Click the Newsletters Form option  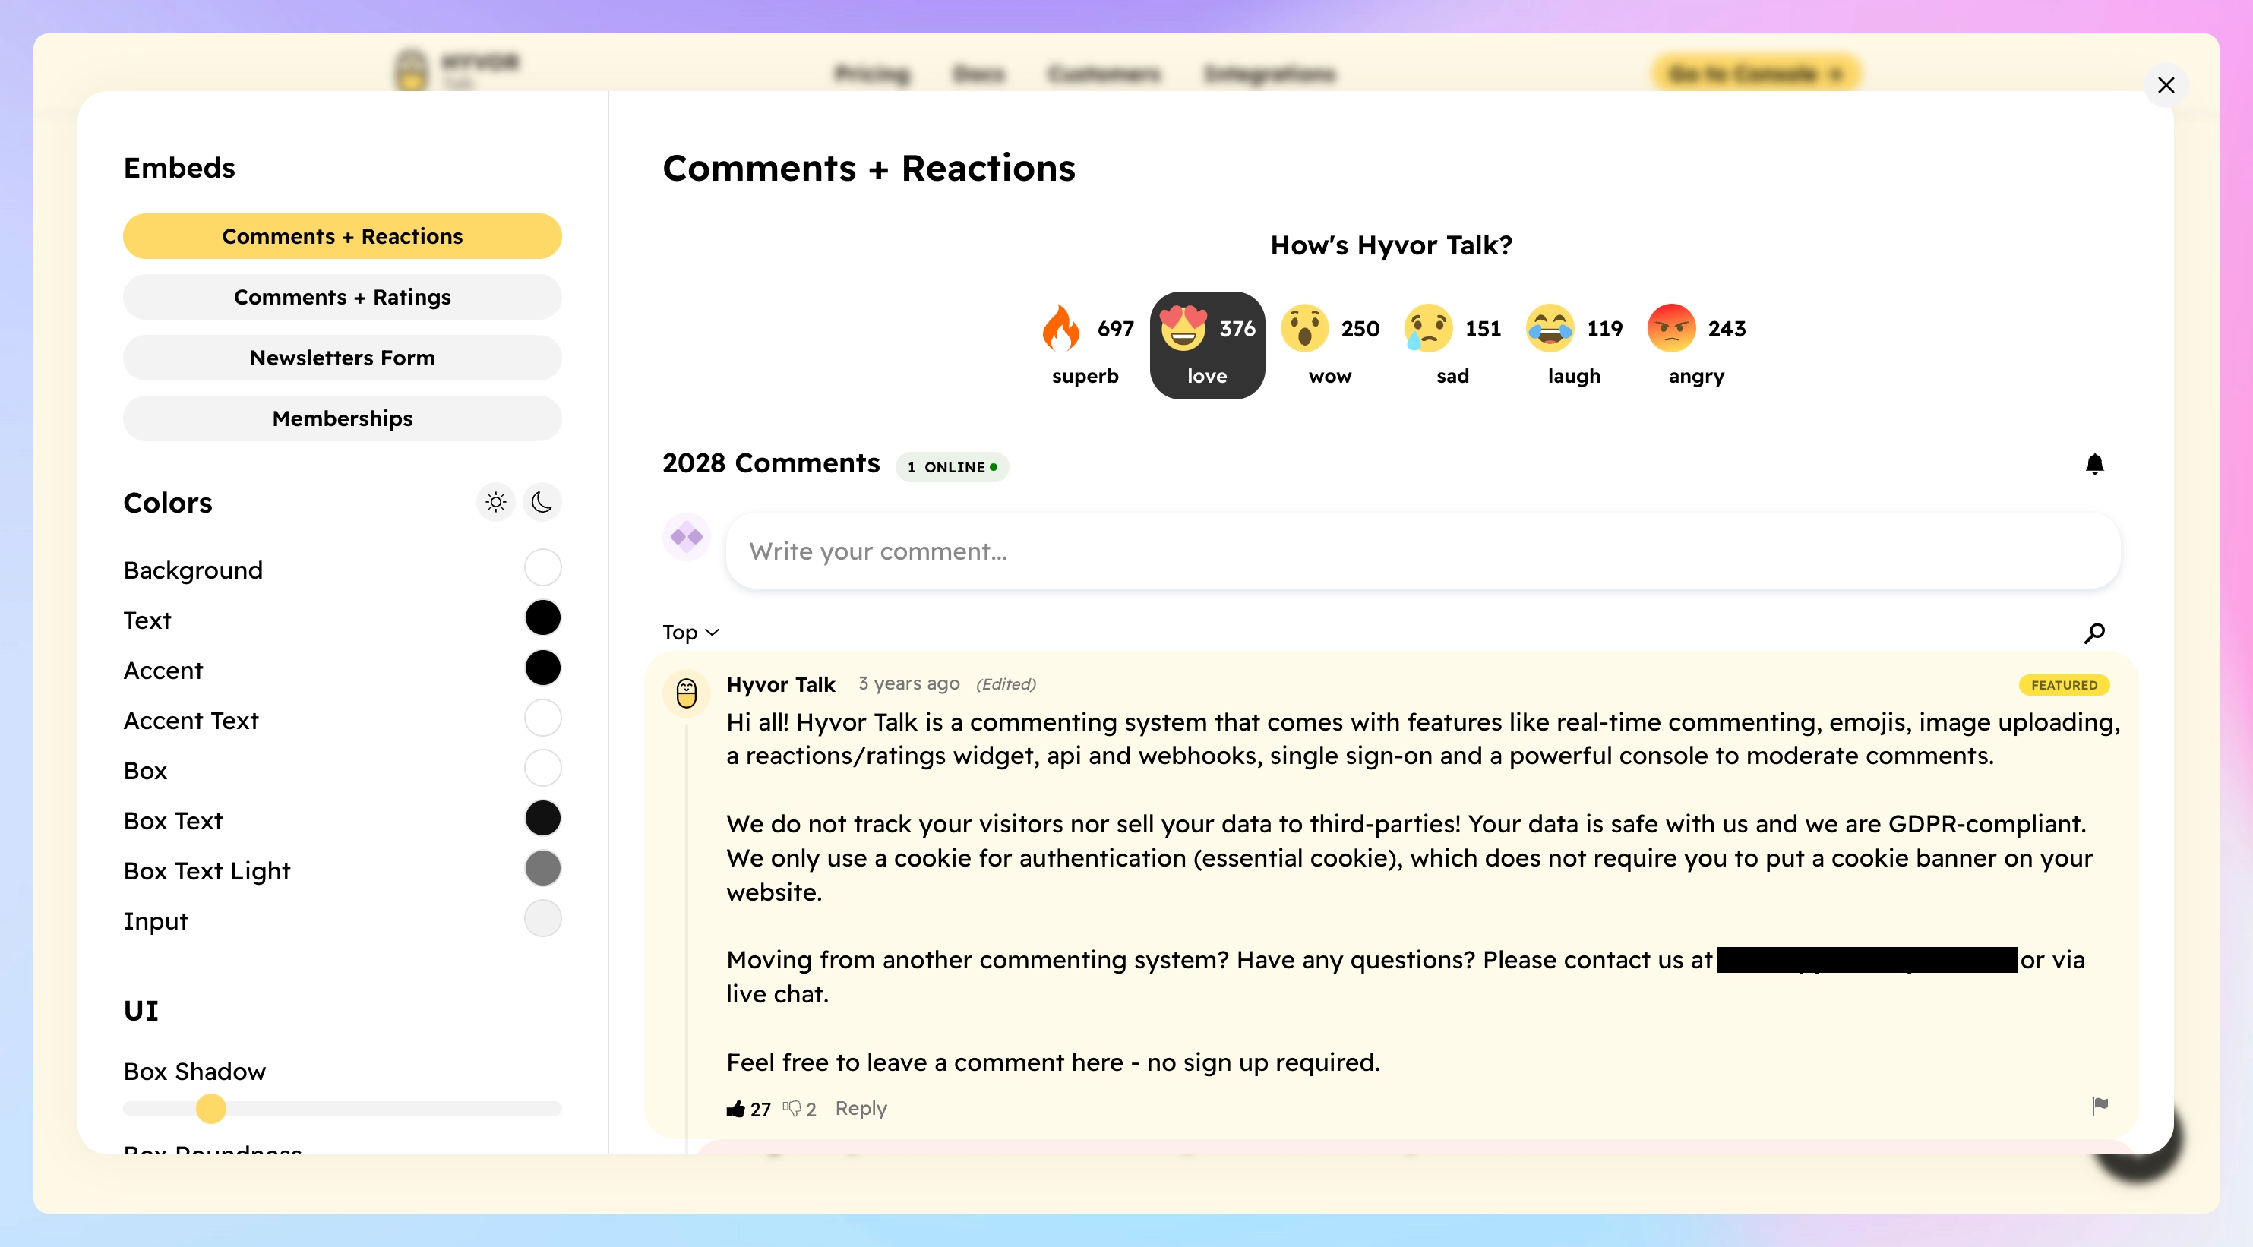(343, 356)
